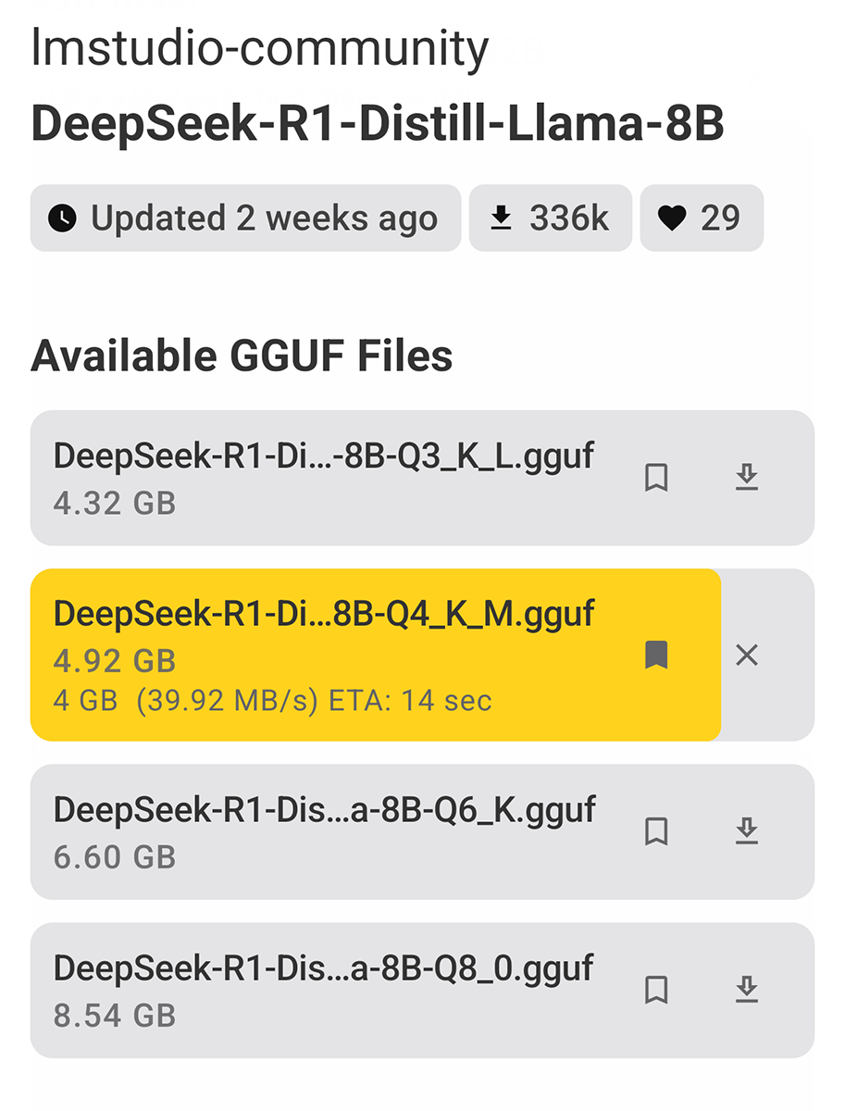
Task: Cancel the Q4_K_M download
Action: point(746,655)
